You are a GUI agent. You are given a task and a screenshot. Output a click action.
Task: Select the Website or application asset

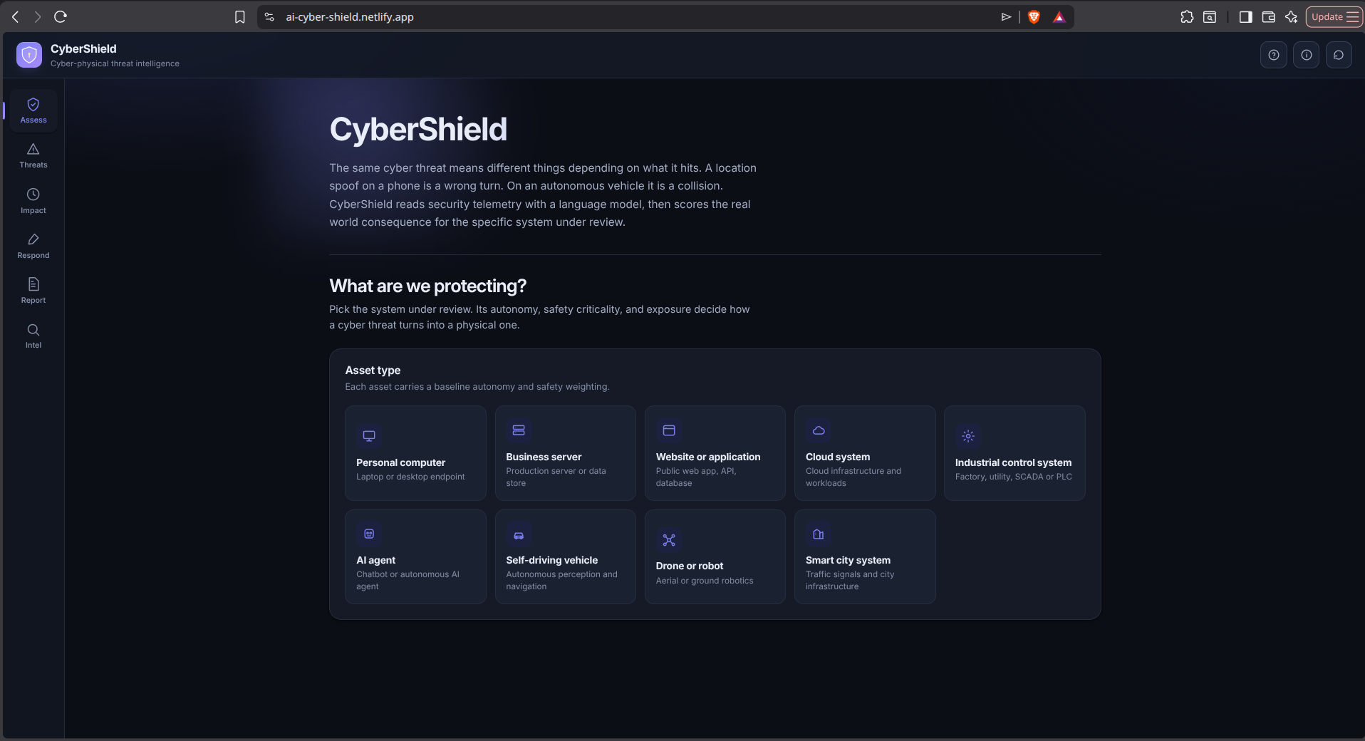pos(715,453)
